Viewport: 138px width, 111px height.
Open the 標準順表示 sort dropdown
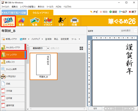(x=39, y=48)
